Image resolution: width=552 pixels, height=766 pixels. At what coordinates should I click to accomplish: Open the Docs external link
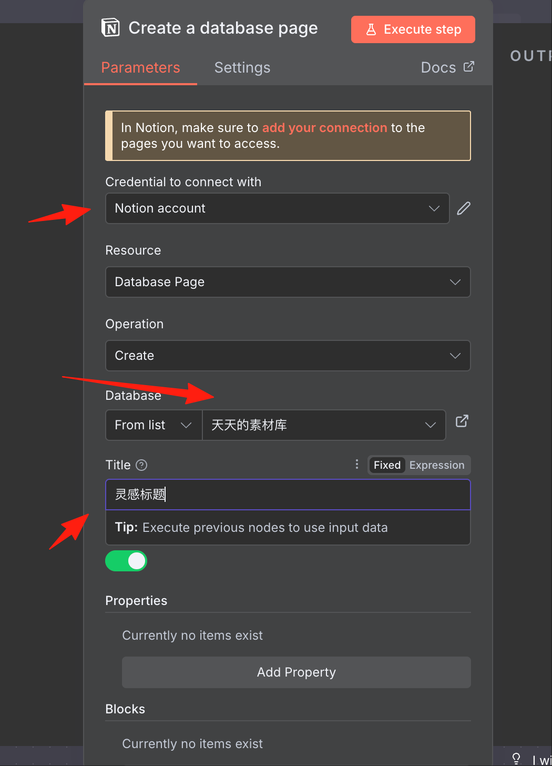[x=447, y=67]
